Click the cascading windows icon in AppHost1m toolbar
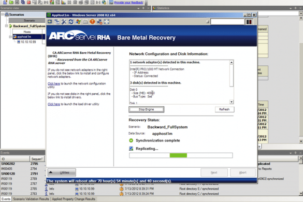 tap(57, 22)
